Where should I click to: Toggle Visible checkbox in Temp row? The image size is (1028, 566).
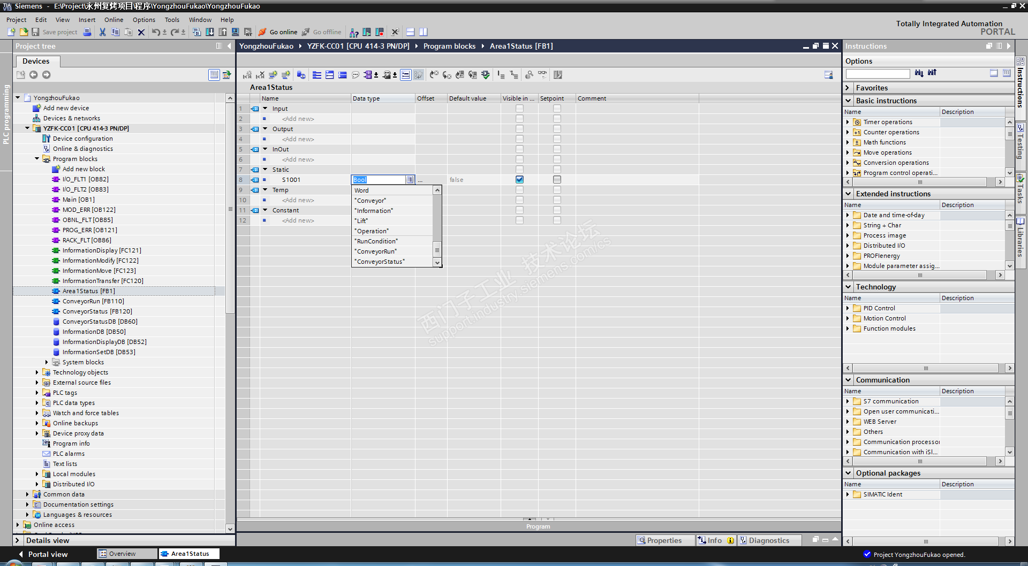point(519,190)
